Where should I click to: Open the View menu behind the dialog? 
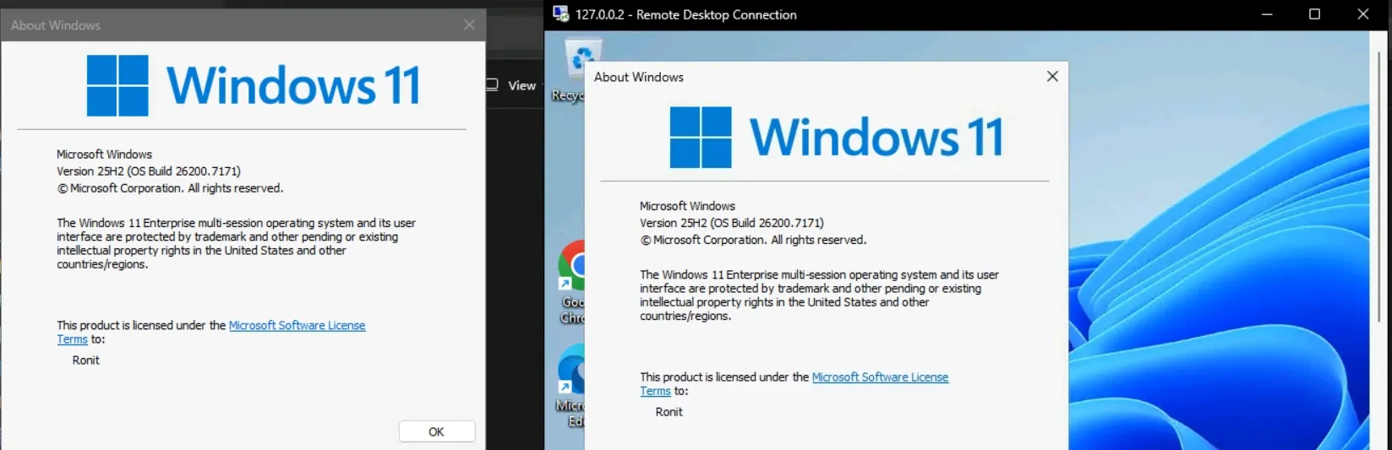pyautogui.click(x=521, y=85)
